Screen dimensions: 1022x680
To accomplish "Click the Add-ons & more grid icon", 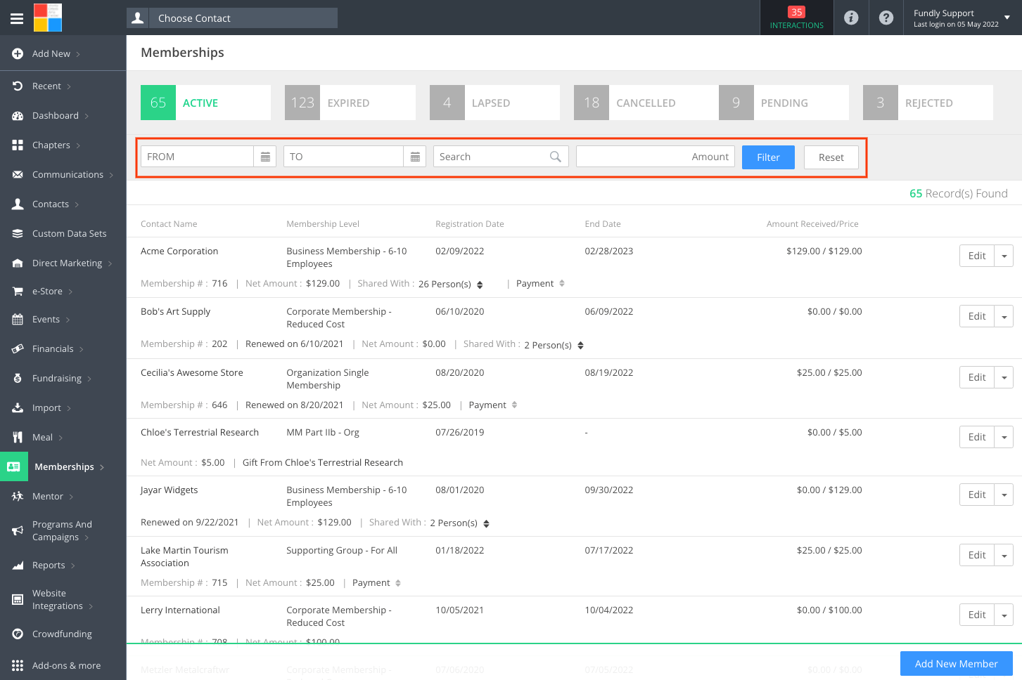I will click(x=18, y=665).
